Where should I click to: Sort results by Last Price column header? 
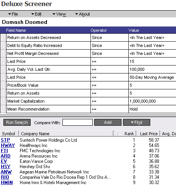(x=148, y=134)
